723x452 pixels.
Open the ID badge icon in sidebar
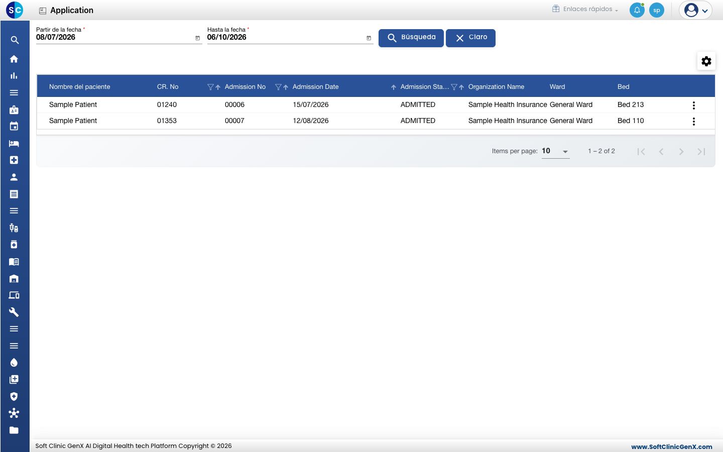[x=14, y=109]
